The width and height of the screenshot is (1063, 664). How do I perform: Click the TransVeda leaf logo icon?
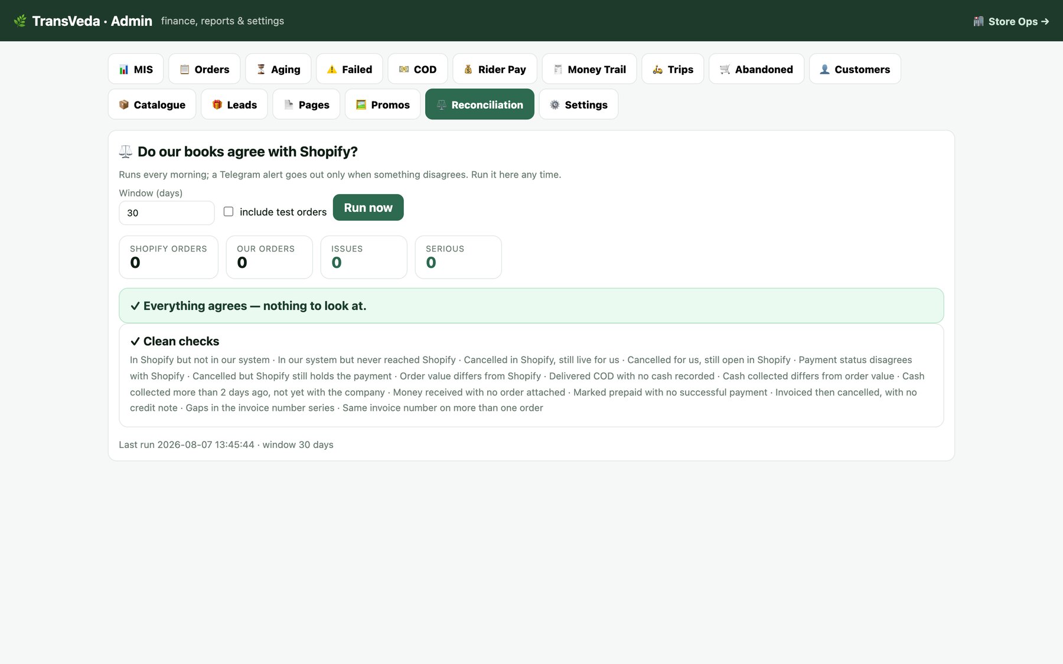(20, 21)
